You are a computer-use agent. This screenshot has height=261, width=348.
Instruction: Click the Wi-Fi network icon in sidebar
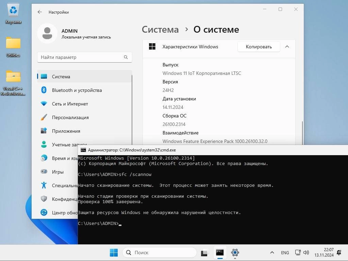pyautogui.click(x=44, y=104)
